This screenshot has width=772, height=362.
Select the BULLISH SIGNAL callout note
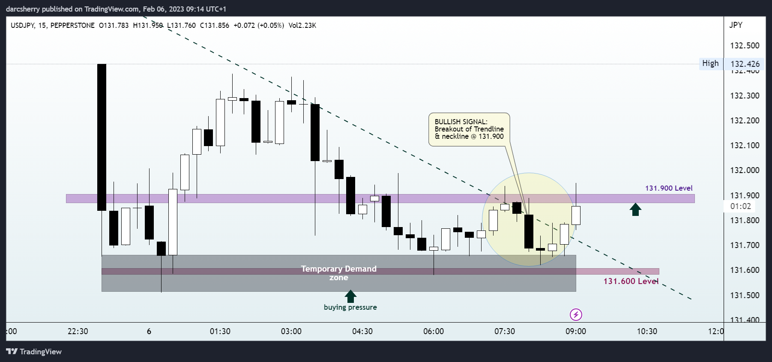coord(469,129)
